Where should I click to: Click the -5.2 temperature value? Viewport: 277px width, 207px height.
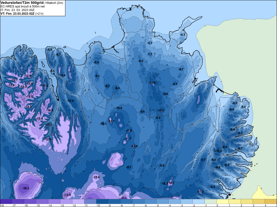click(x=243, y=107)
